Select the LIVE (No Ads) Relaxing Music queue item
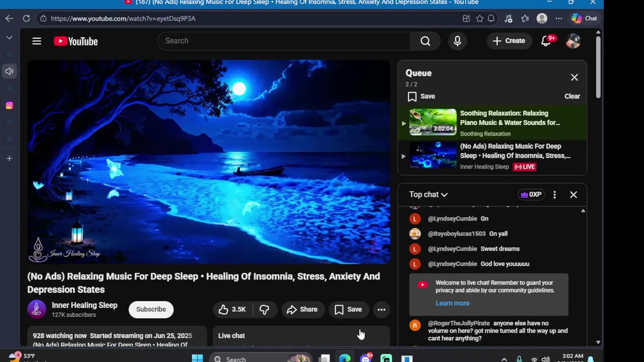This screenshot has width=644, height=362. point(492,156)
